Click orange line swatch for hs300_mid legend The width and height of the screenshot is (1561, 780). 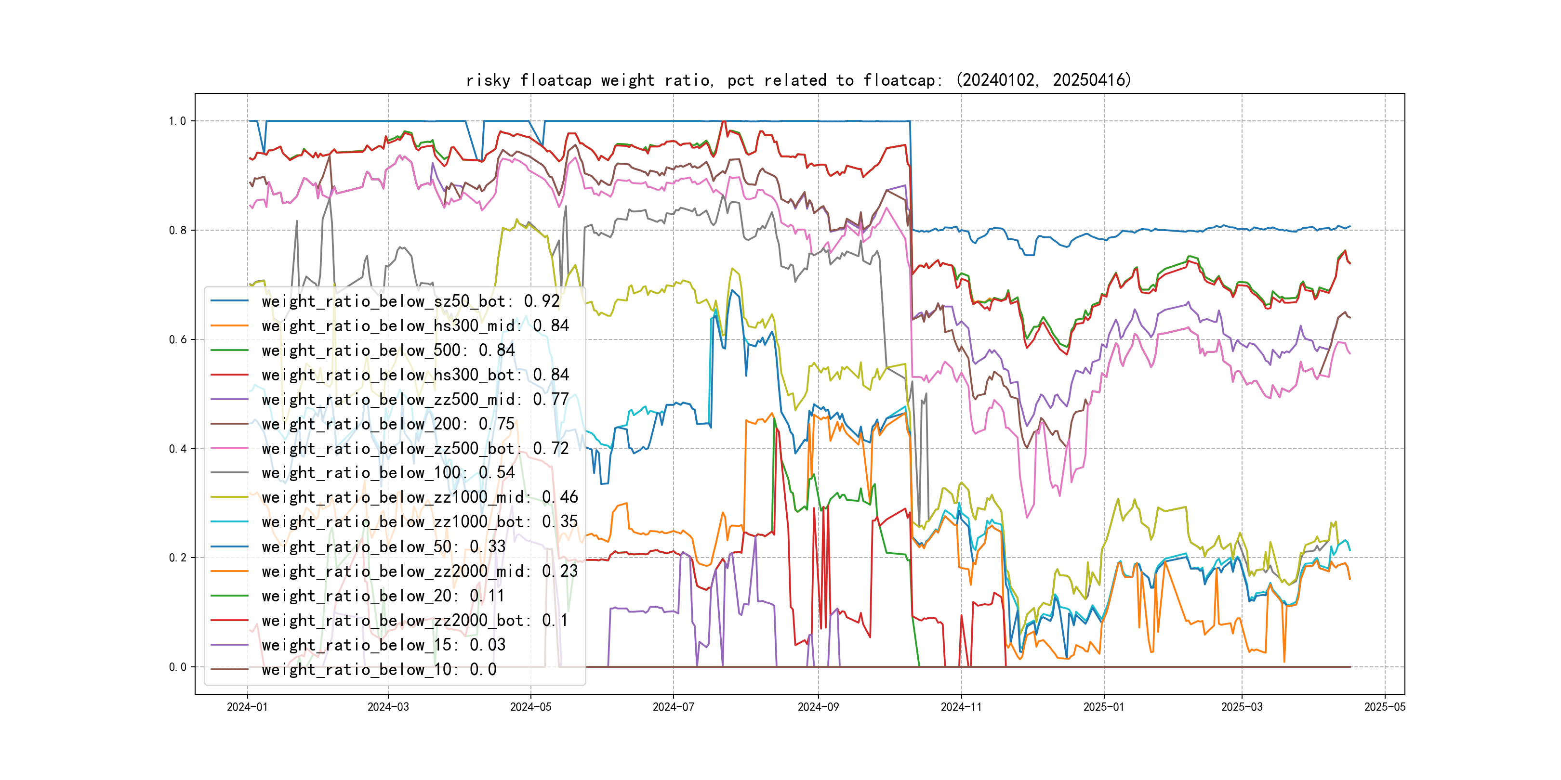tap(229, 326)
